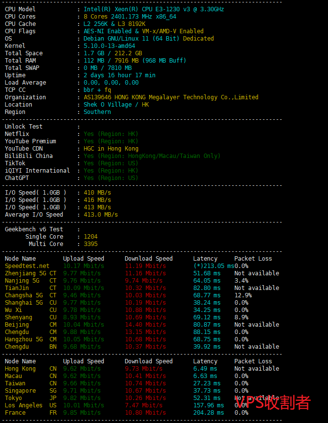Screen dimensions: 328x423
Task: Select the BiliBili China result text
Action: [x=152, y=156]
